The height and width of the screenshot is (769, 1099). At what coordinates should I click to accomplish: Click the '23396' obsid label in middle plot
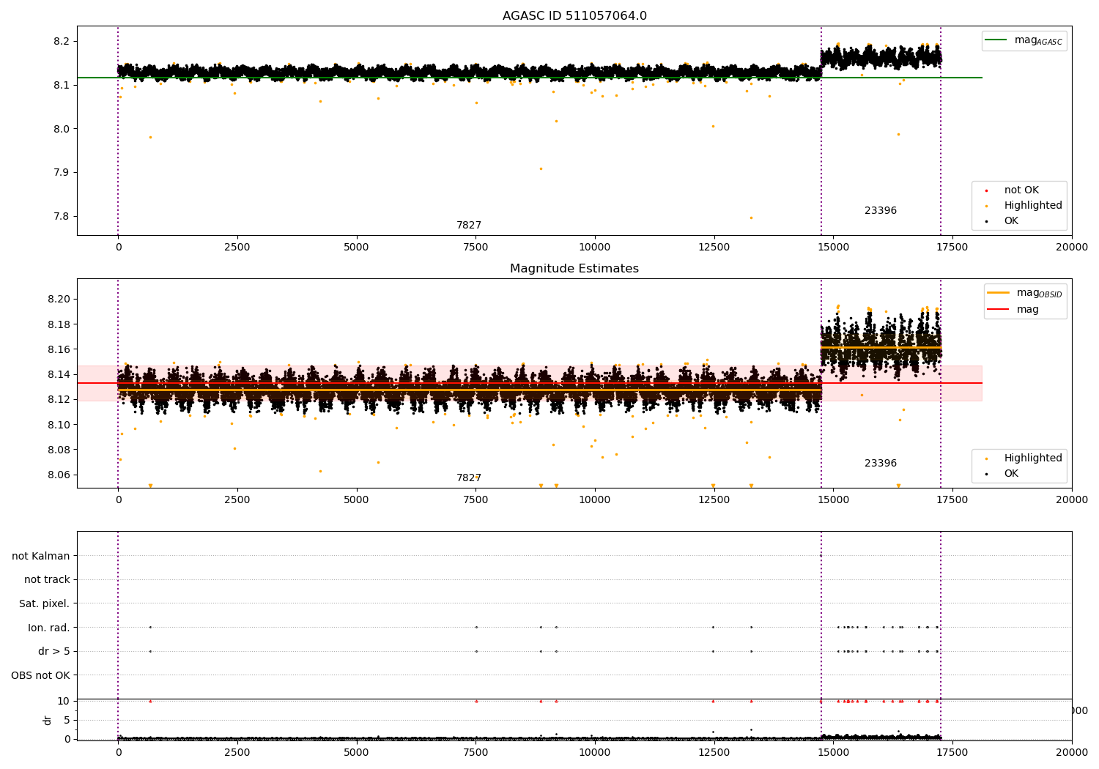[x=881, y=464]
